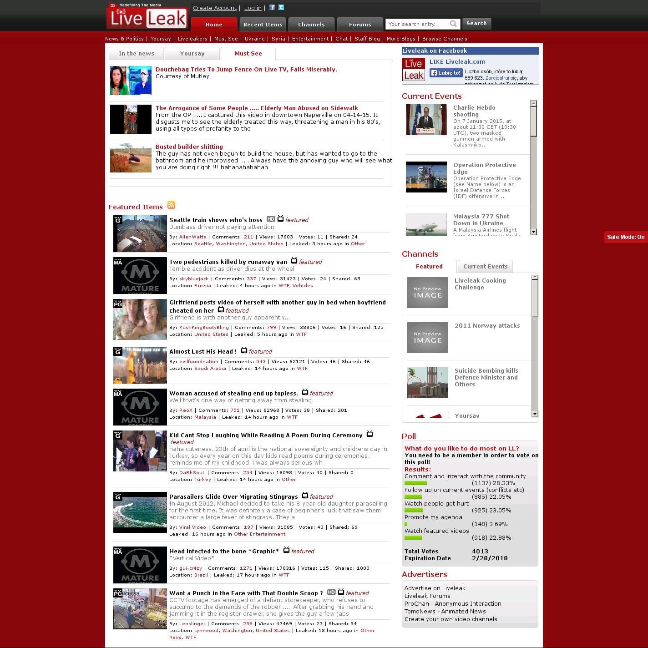The height and width of the screenshot is (648, 648).
Task: Switch to the In the news tab
Action: click(x=136, y=54)
